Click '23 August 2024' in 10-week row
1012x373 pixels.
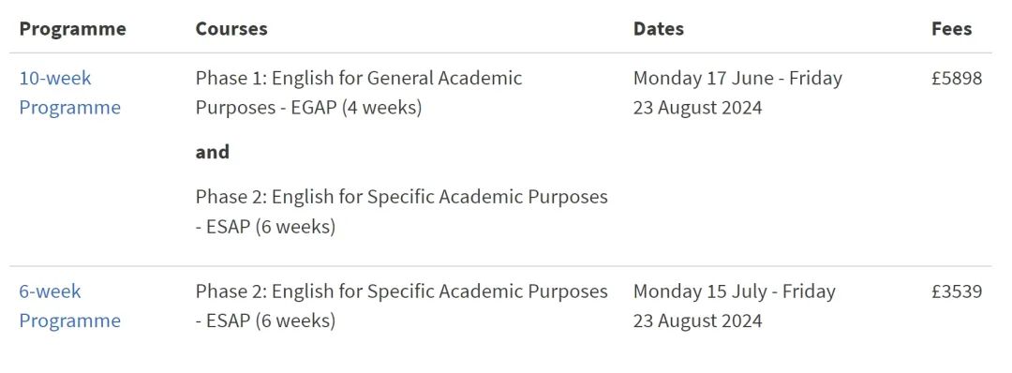coord(698,108)
